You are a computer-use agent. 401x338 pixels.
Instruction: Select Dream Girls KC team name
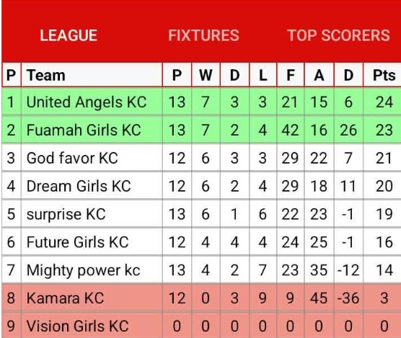click(x=79, y=186)
